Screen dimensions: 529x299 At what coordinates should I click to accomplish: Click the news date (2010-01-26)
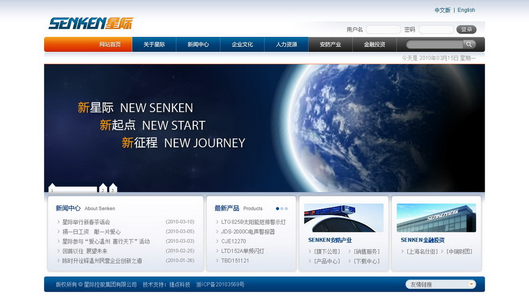pos(180,260)
